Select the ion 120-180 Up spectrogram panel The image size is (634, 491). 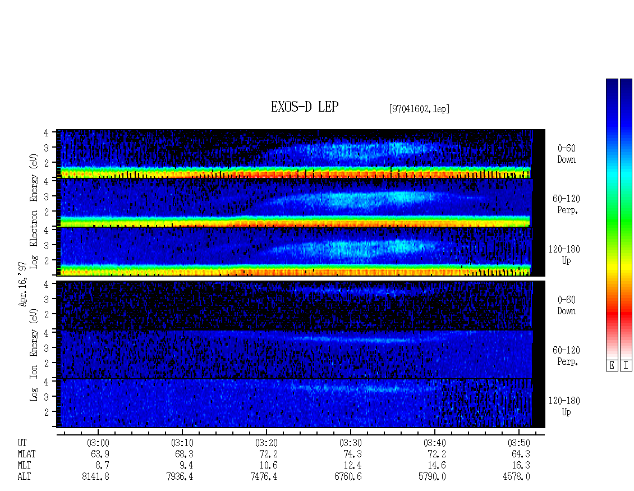(300, 403)
